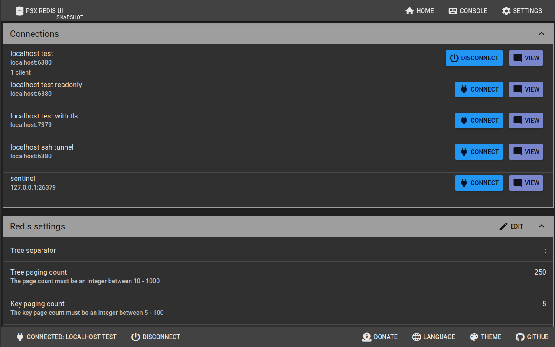Click the 'Redis settings' panel title
This screenshot has width=555, height=347.
pos(37,226)
